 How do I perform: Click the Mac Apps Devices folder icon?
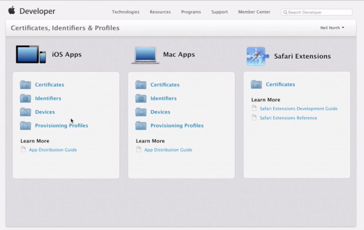pyautogui.click(x=141, y=112)
